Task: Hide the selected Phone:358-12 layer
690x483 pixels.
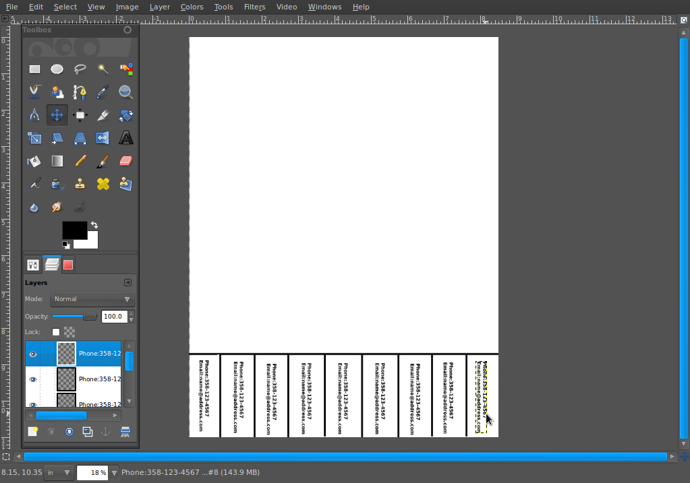Action: (x=33, y=353)
